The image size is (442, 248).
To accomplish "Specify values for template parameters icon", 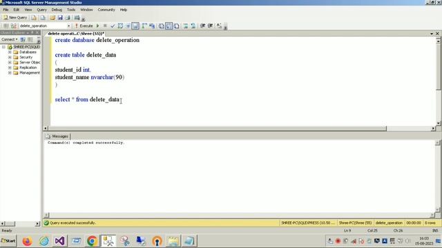I will (x=220, y=26).
